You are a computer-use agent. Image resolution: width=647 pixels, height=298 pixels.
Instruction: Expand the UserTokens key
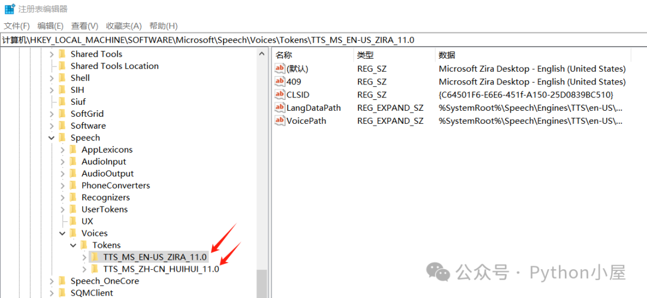click(x=62, y=209)
